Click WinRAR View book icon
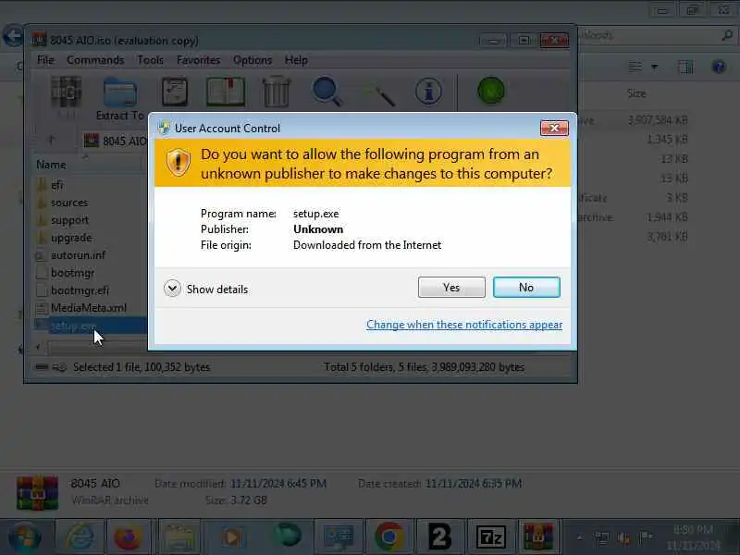The width and height of the screenshot is (740, 555). (x=226, y=92)
